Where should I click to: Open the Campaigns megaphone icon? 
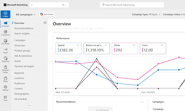click(5, 23)
